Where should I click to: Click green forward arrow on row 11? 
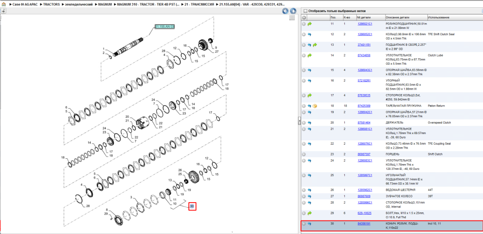pyautogui.click(x=310, y=24)
